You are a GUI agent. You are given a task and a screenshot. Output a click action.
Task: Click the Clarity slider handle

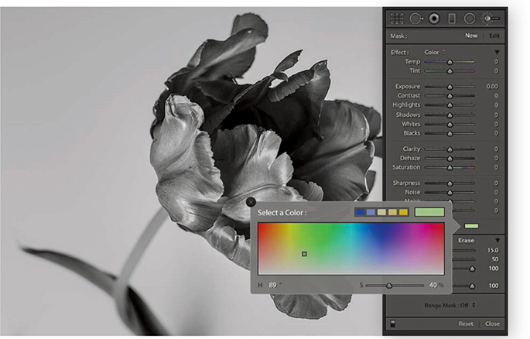point(450,149)
